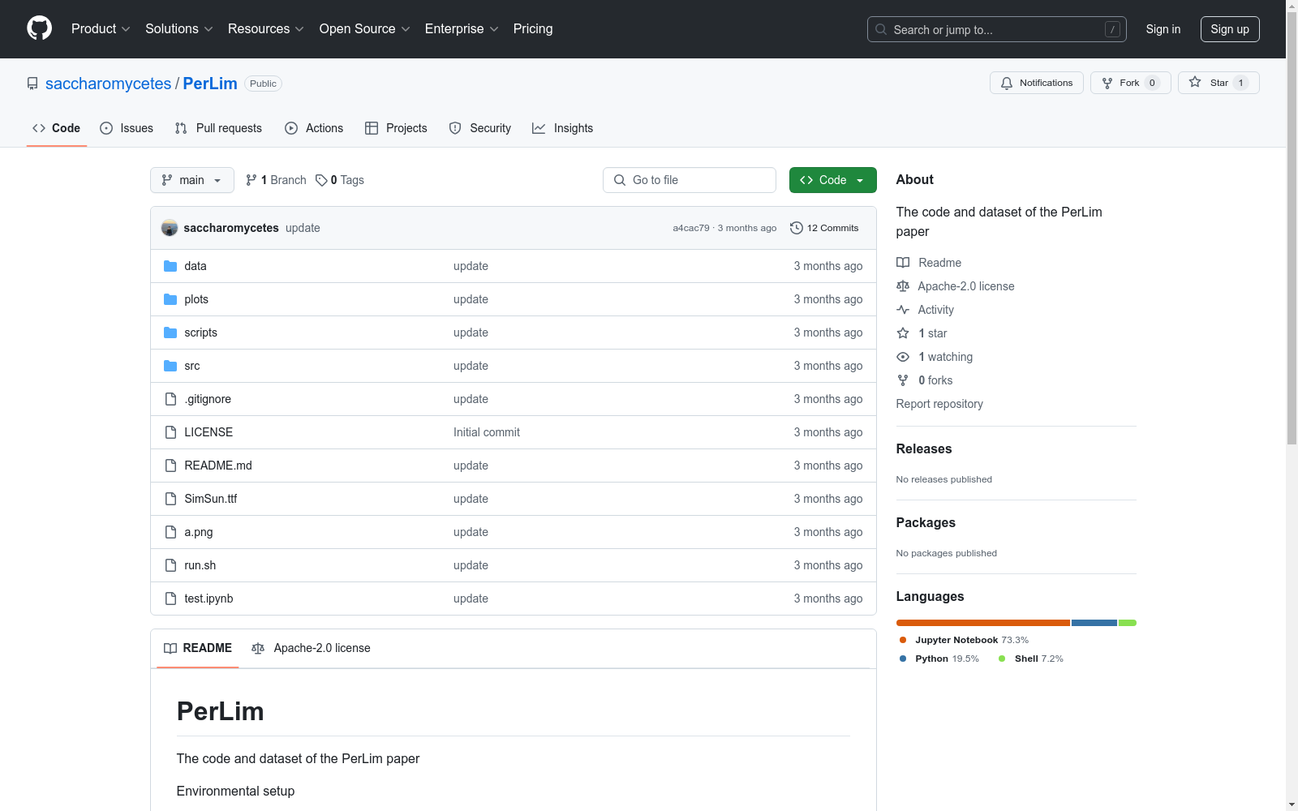Click the LICENSE file icon

170,432
